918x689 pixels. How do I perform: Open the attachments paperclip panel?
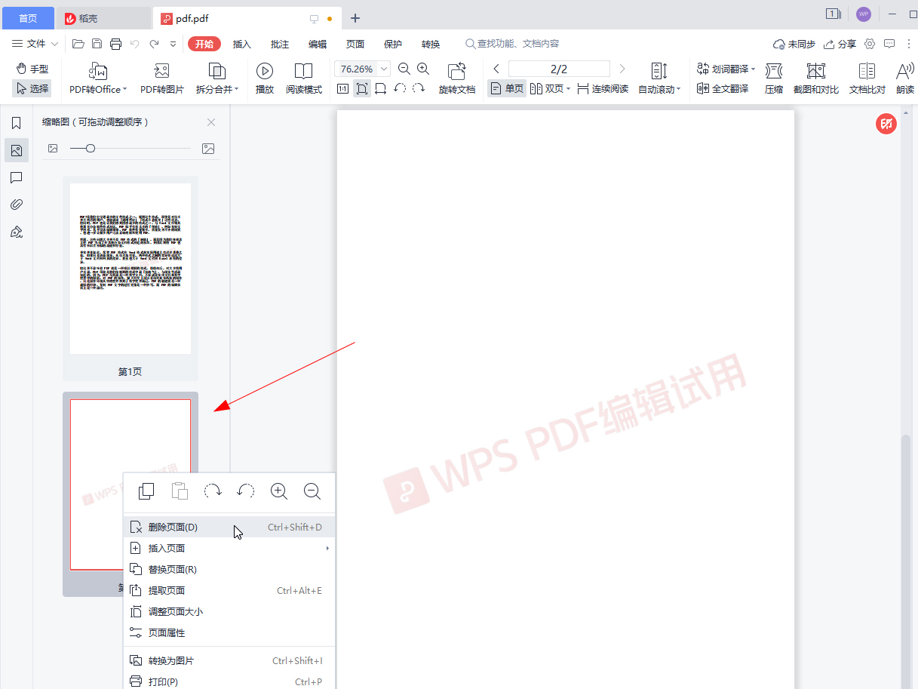pyautogui.click(x=17, y=205)
